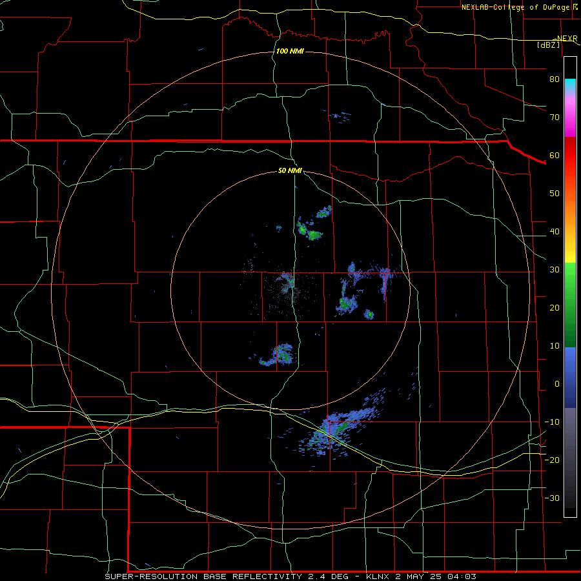581x581 pixels.
Task: Click the 80 value on the dBZ scale
Action: point(555,79)
